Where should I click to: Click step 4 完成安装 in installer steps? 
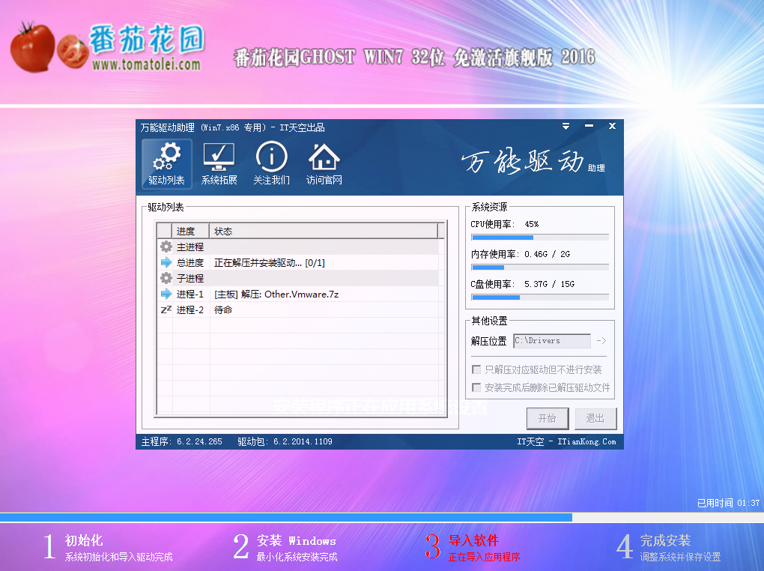pyautogui.click(x=668, y=547)
